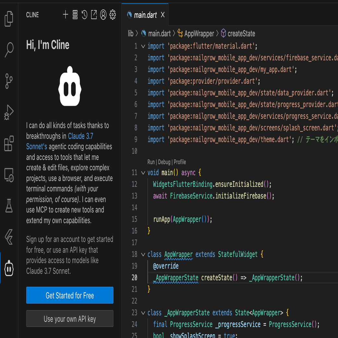Select AppWrapper in the breadcrumb

point(199,34)
